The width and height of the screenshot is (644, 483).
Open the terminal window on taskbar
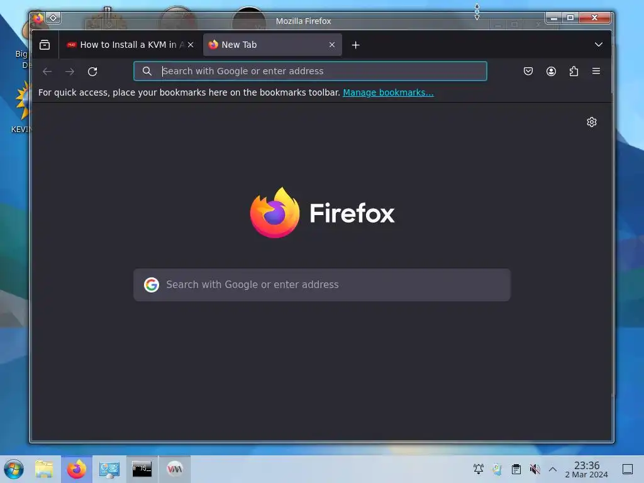pyautogui.click(x=142, y=469)
